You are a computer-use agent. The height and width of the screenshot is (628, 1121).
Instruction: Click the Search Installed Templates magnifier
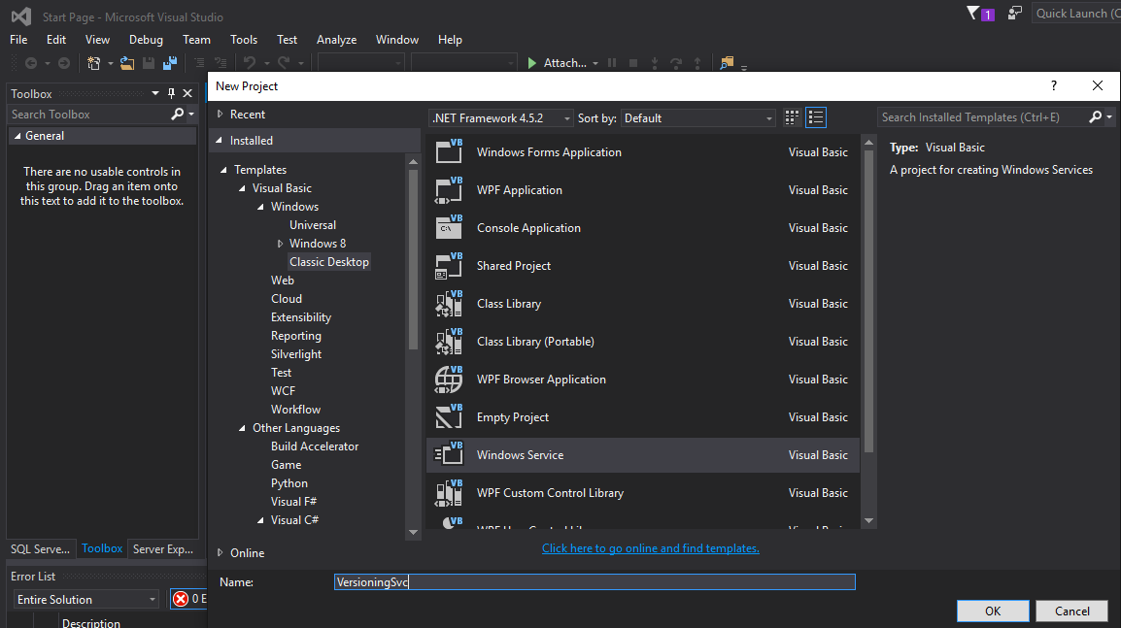[x=1096, y=117]
